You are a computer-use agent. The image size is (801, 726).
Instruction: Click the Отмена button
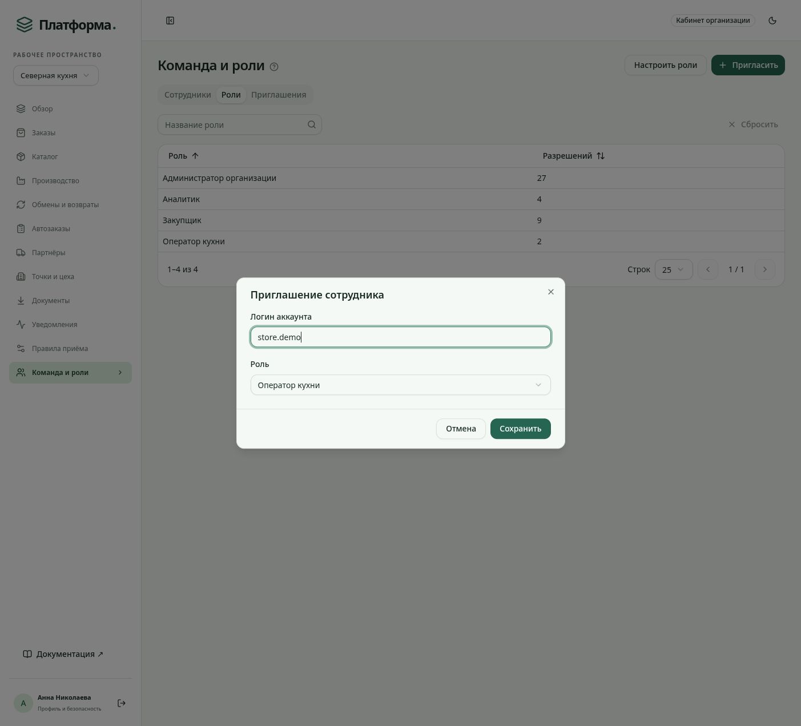461,429
